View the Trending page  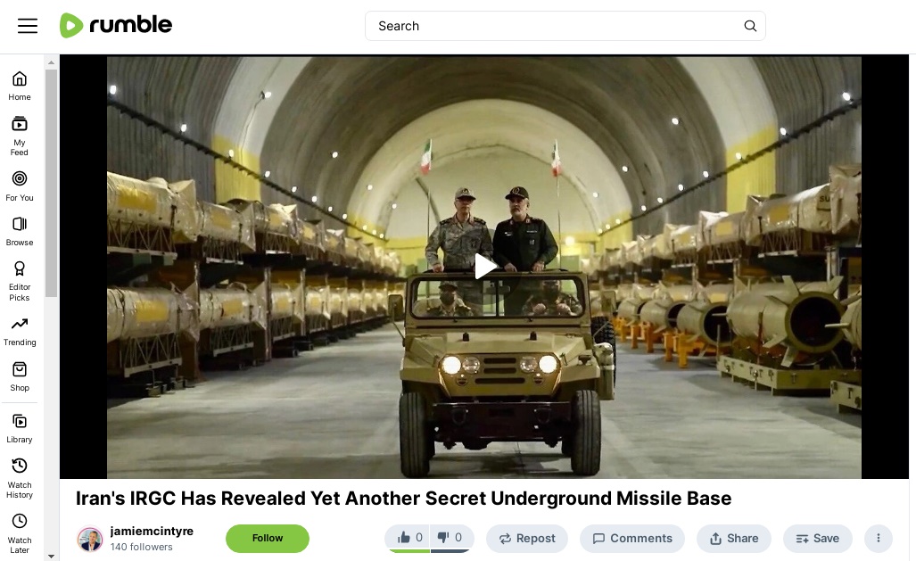click(20, 332)
